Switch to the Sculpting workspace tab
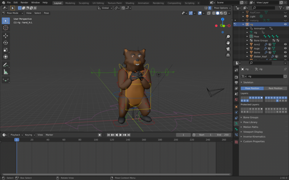This screenshot has height=180, width=289. point(84,3)
